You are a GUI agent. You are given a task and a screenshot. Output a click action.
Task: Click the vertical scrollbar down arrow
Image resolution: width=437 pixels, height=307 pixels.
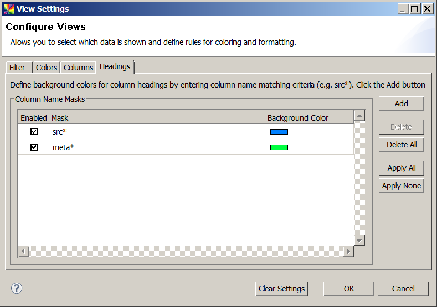pyautogui.click(x=359, y=241)
